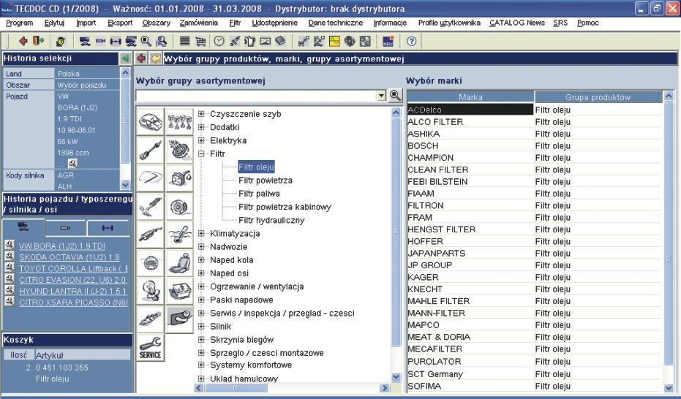Collapse Historia selekcji panel with green arrow

pyautogui.click(x=125, y=58)
